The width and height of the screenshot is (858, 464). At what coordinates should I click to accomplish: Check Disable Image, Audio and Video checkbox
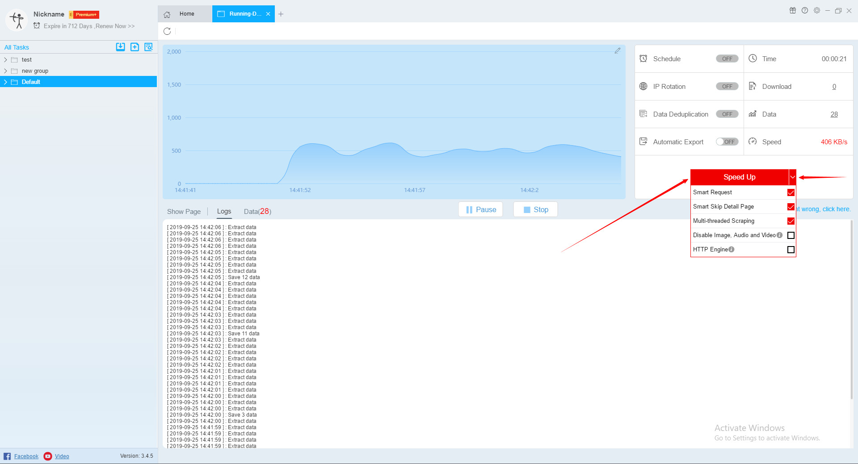click(791, 235)
